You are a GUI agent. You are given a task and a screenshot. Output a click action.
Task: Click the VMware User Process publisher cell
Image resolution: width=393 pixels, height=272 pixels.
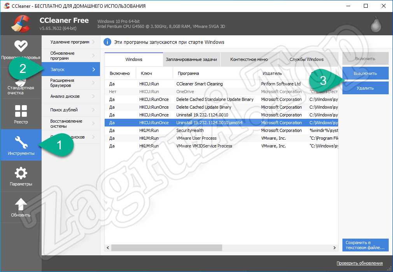tap(274, 138)
